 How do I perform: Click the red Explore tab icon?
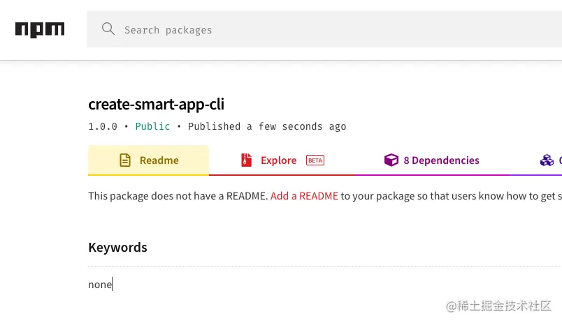pos(246,160)
